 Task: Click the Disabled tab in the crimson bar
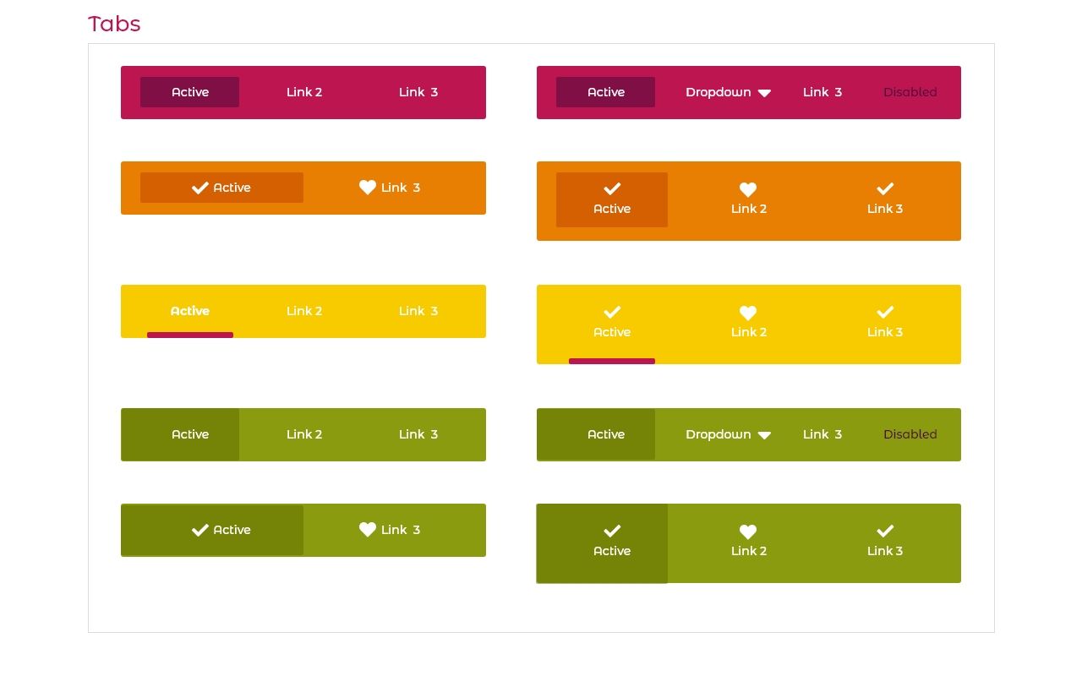(x=910, y=92)
